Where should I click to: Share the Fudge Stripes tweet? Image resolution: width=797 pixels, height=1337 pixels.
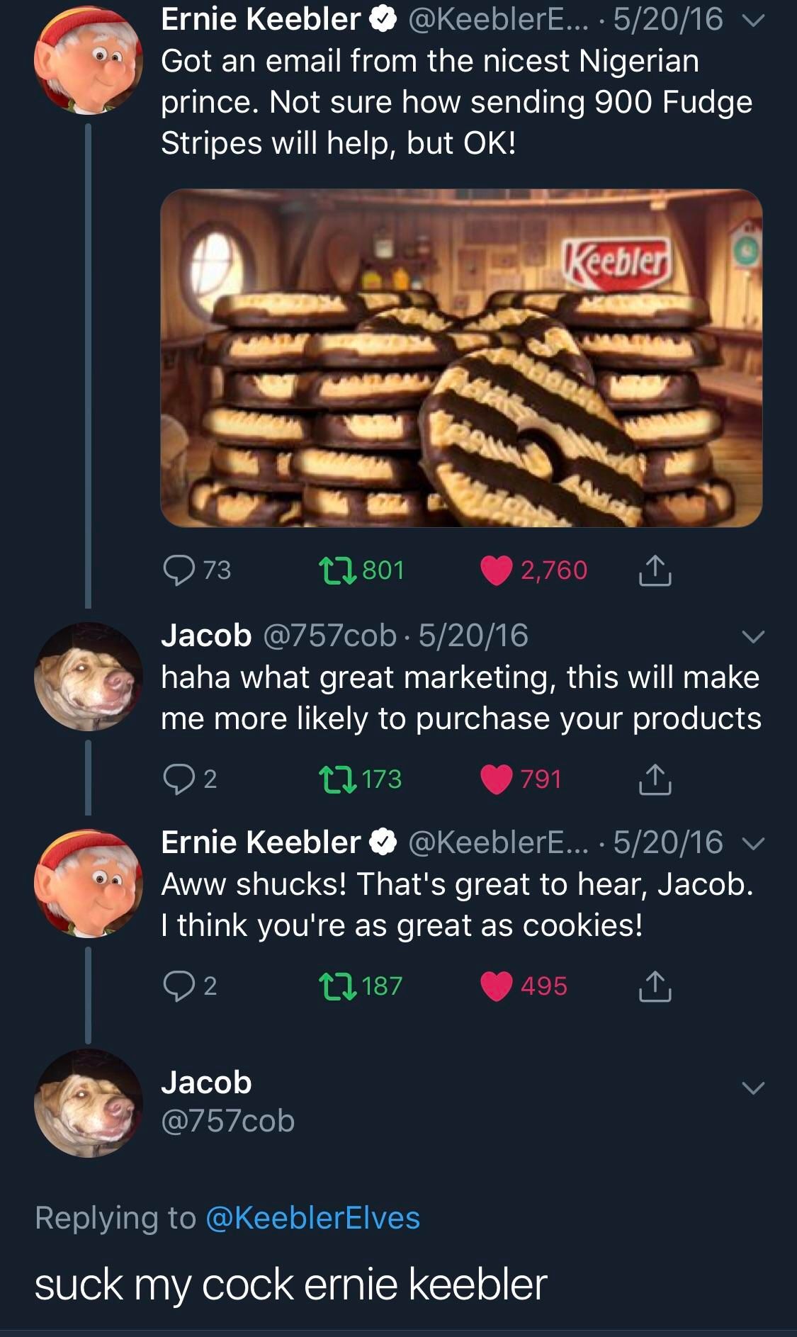[655, 570]
